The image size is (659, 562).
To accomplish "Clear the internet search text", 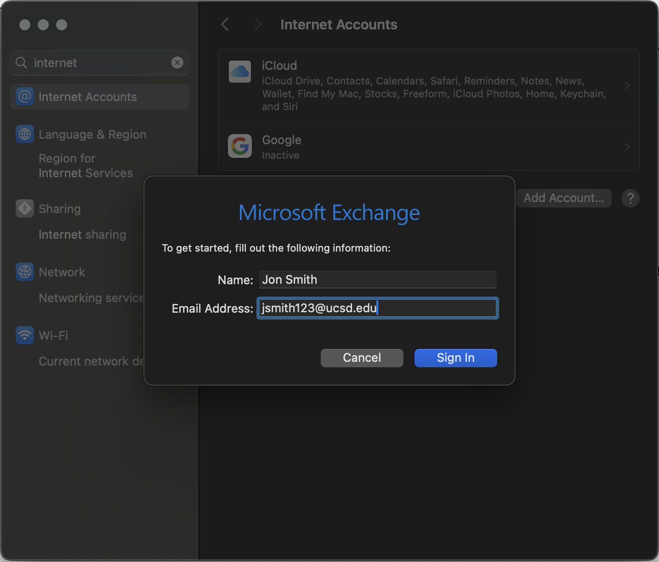I will [177, 62].
